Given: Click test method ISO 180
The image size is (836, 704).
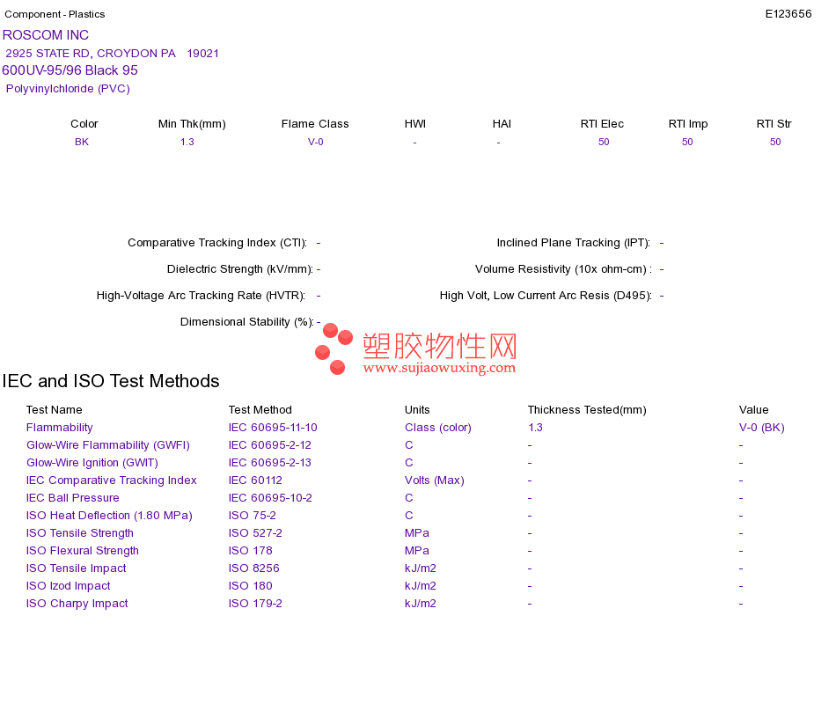Looking at the screenshot, I should (251, 585).
